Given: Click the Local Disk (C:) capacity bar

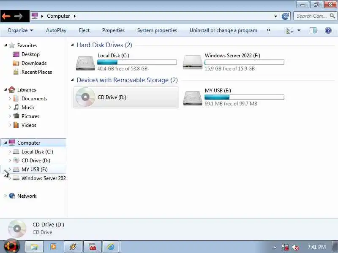Looking at the screenshot, I should [x=137, y=62].
